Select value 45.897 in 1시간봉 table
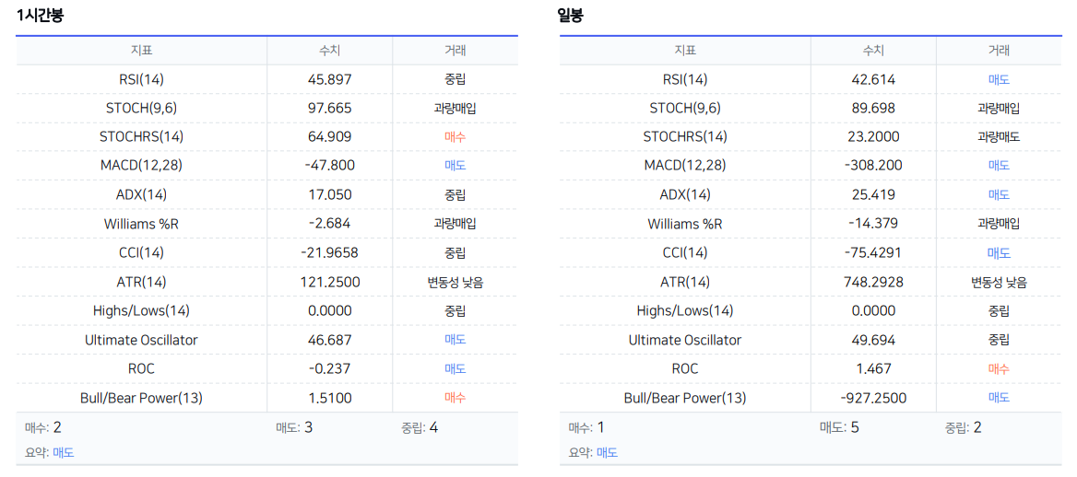This screenshot has width=1077, height=477. [x=330, y=79]
